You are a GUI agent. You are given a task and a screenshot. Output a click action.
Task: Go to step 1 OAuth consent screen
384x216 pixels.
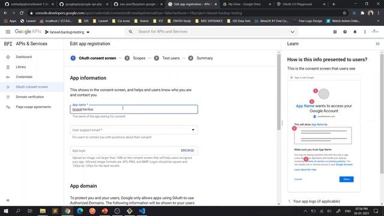pyautogui.click(x=94, y=58)
